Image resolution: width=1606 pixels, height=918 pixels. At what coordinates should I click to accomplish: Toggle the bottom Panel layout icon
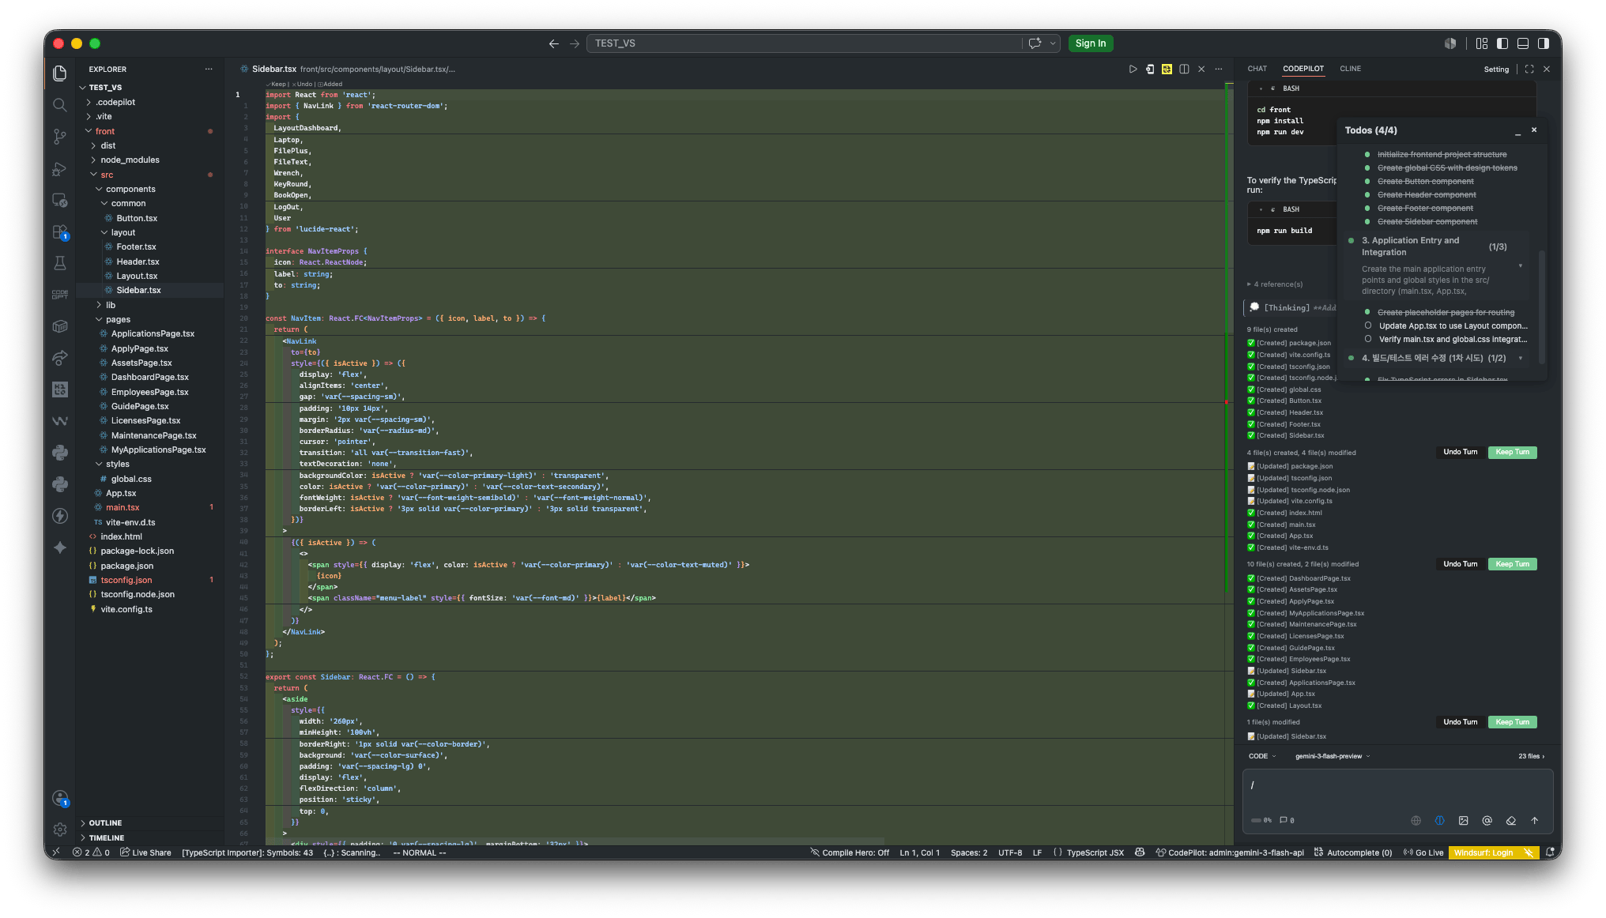[x=1523, y=43]
